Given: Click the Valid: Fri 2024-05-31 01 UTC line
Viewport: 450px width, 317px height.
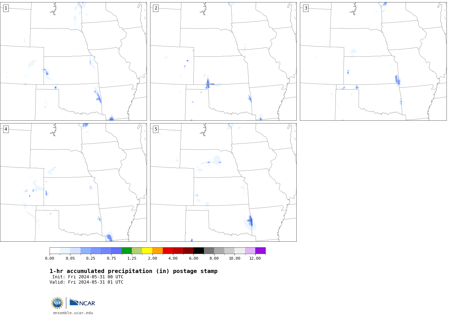Looking at the screenshot, I should 86,282.
